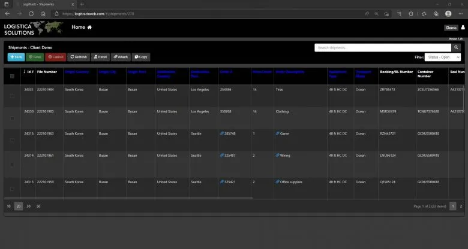Sort by the File Number column header
Image resolution: width=468 pixels, height=249 pixels.
tap(47, 72)
